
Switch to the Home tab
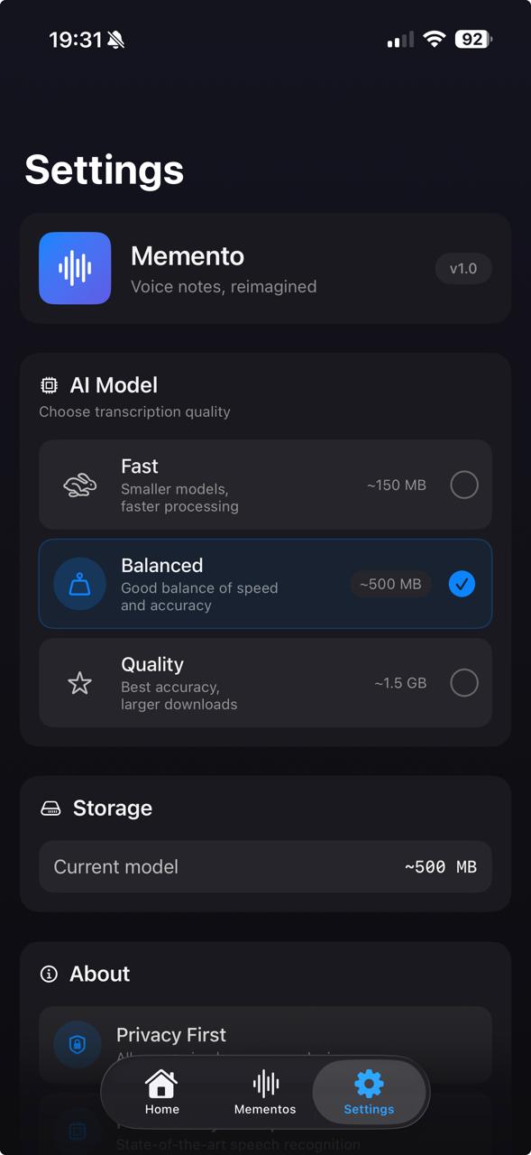click(161, 1092)
